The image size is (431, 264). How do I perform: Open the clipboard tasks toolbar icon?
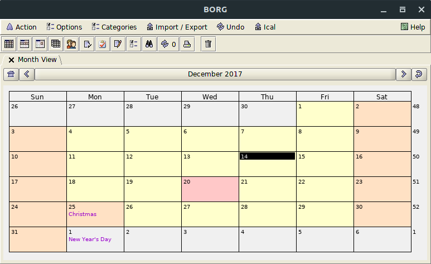pyautogui.click(x=103, y=44)
